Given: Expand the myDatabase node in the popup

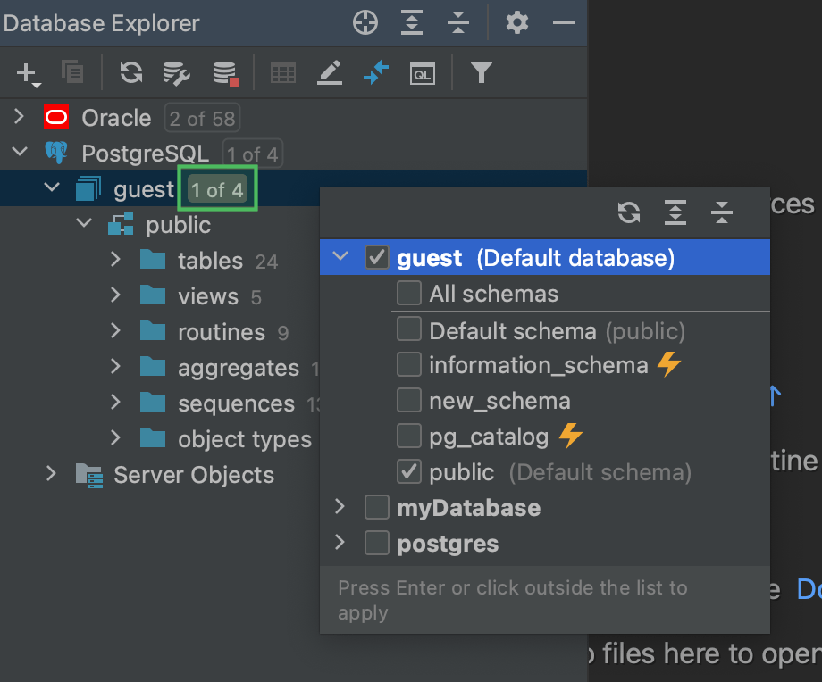Looking at the screenshot, I should pyautogui.click(x=340, y=507).
